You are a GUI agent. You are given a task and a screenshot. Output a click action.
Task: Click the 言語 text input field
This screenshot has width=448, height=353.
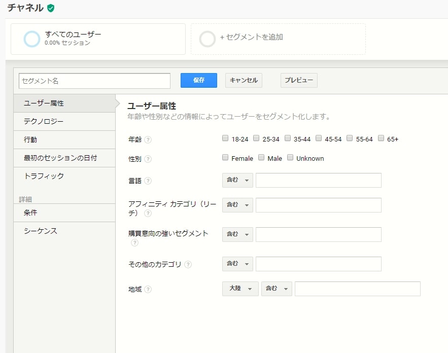point(319,180)
